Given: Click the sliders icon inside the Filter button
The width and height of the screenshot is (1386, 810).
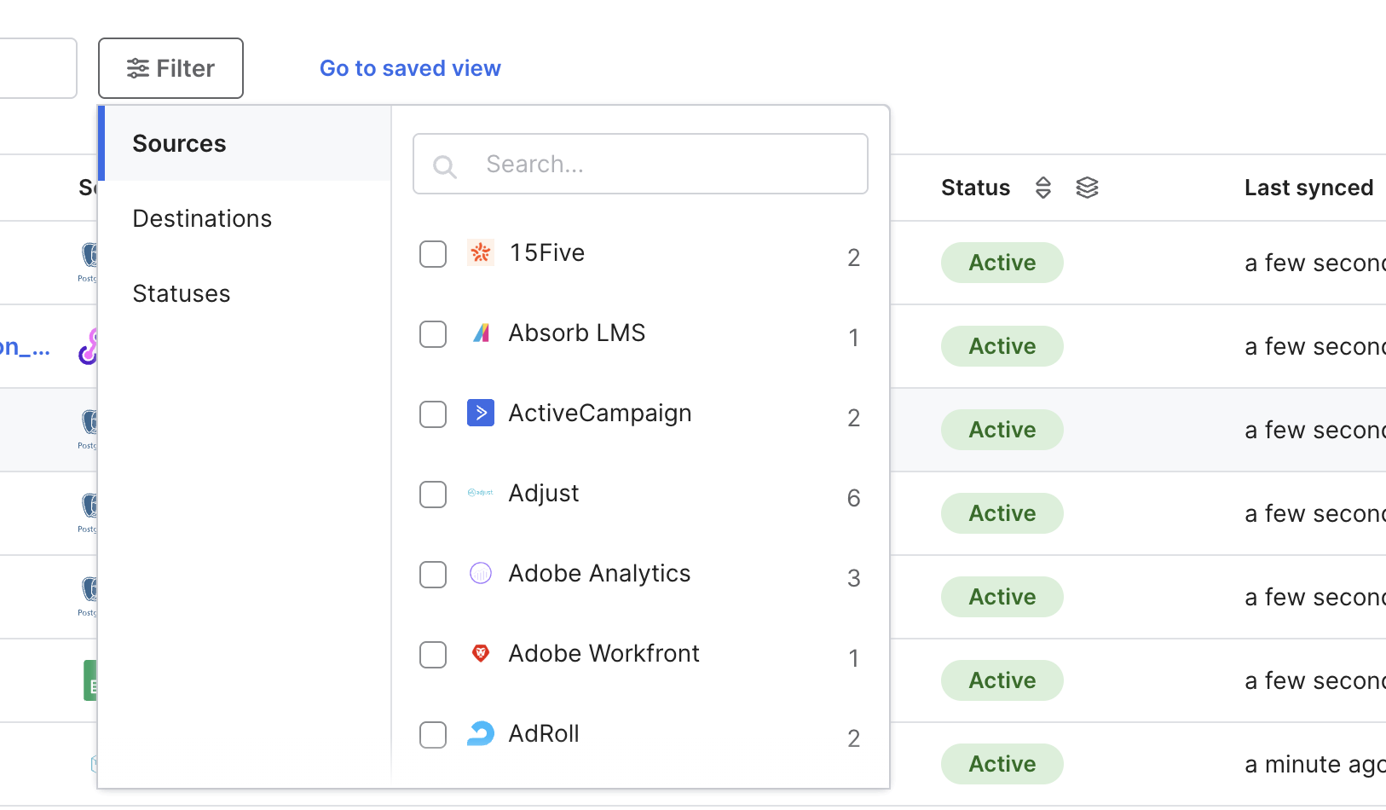Looking at the screenshot, I should pyautogui.click(x=138, y=68).
